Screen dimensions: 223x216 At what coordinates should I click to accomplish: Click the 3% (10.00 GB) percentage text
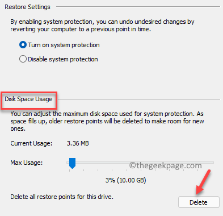pyautogui.click(x=126, y=180)
